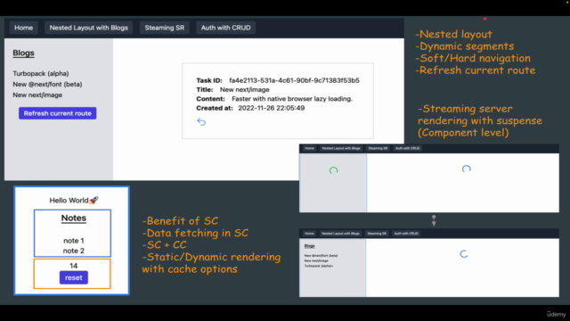
Task: Click the '-SC + CC' slide text
Action: pyautogui.click(x=164, y=245)
